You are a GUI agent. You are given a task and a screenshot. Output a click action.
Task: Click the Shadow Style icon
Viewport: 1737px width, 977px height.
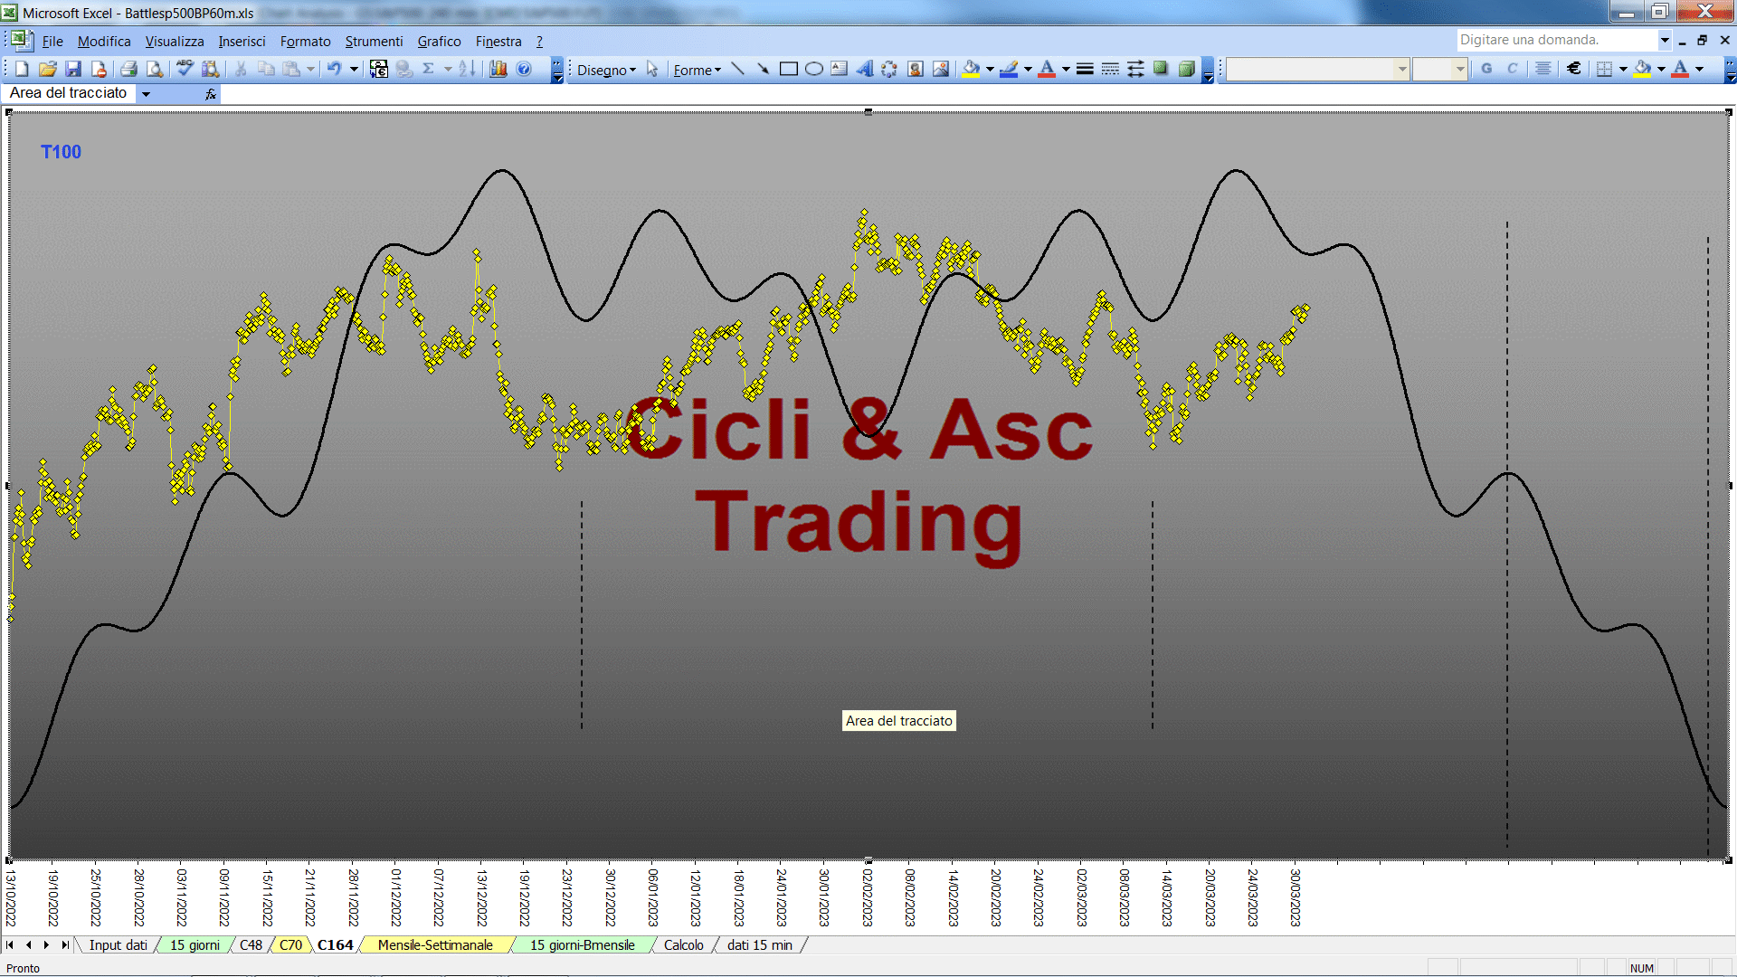(x=1161, y=69)
